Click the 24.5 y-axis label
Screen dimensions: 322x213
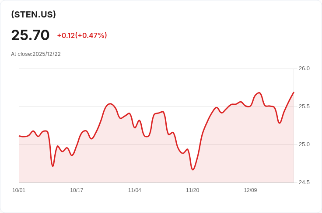click(304, 182)
